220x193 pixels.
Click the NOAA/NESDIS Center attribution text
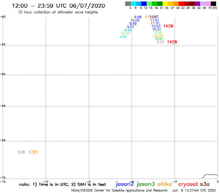pos(120,190)
